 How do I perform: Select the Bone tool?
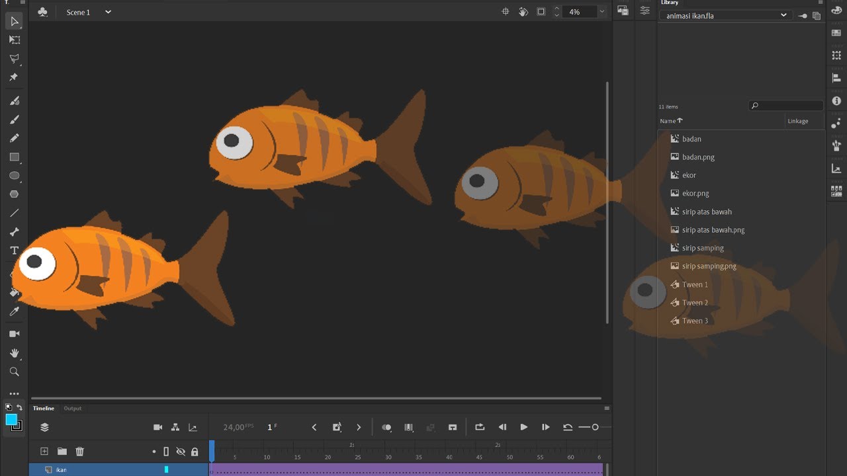click(x=14, y=232)
